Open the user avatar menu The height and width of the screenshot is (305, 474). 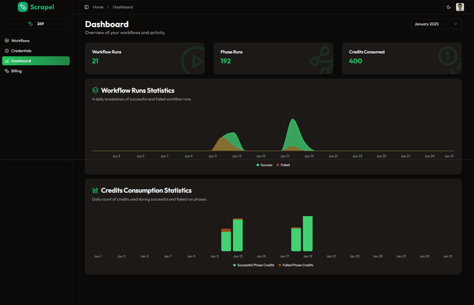pos(460,7)
